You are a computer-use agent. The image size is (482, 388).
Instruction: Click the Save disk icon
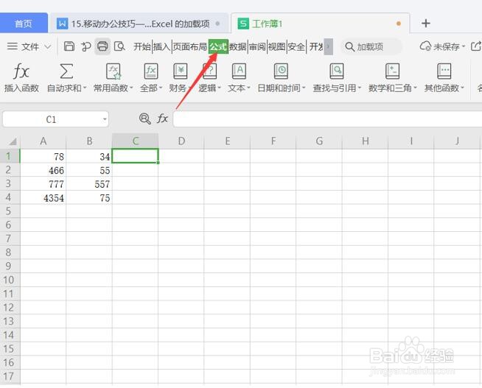(x=69, y=46)
